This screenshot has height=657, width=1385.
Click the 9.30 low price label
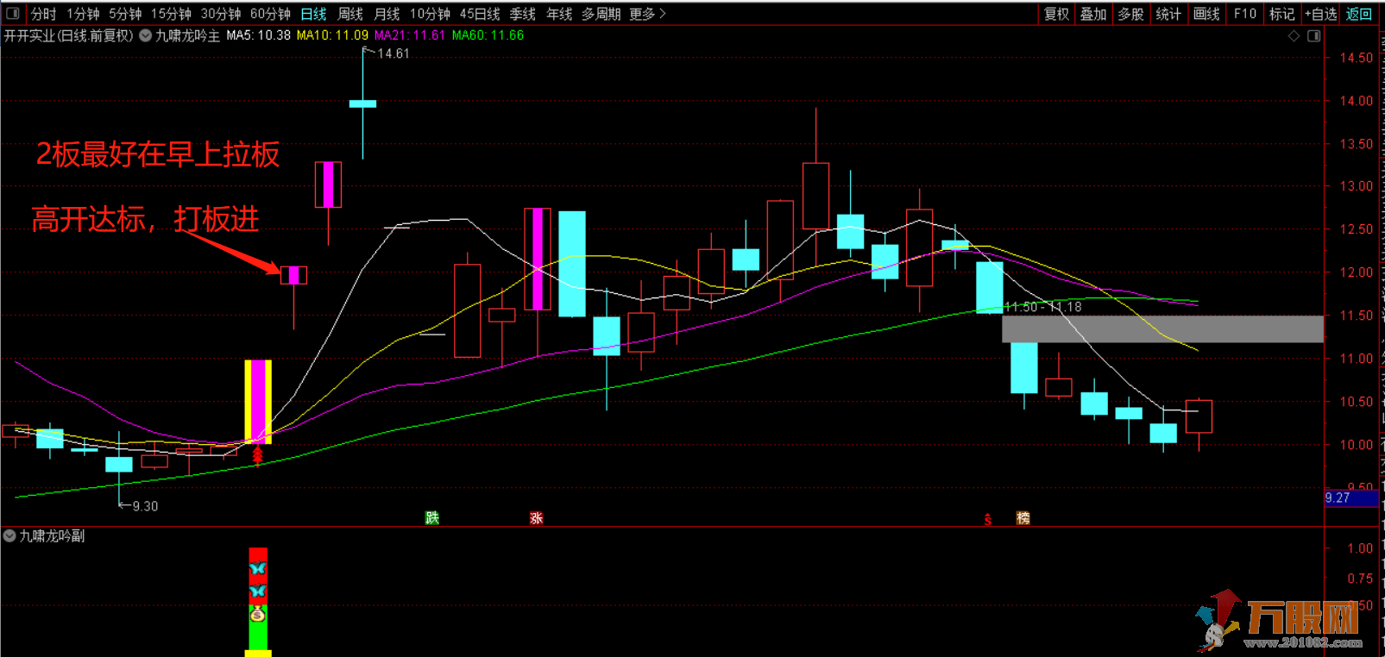point(145,506)
